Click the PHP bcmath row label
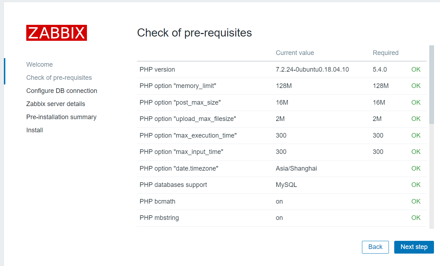Viewport: 440px width, 266px height. pos(158,201)
